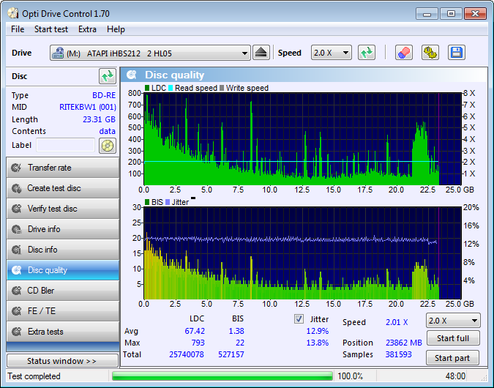This screenshot has width=494, height=388.
Task: Click the Jitter purple legend swatch
Action: pos(168,202)
